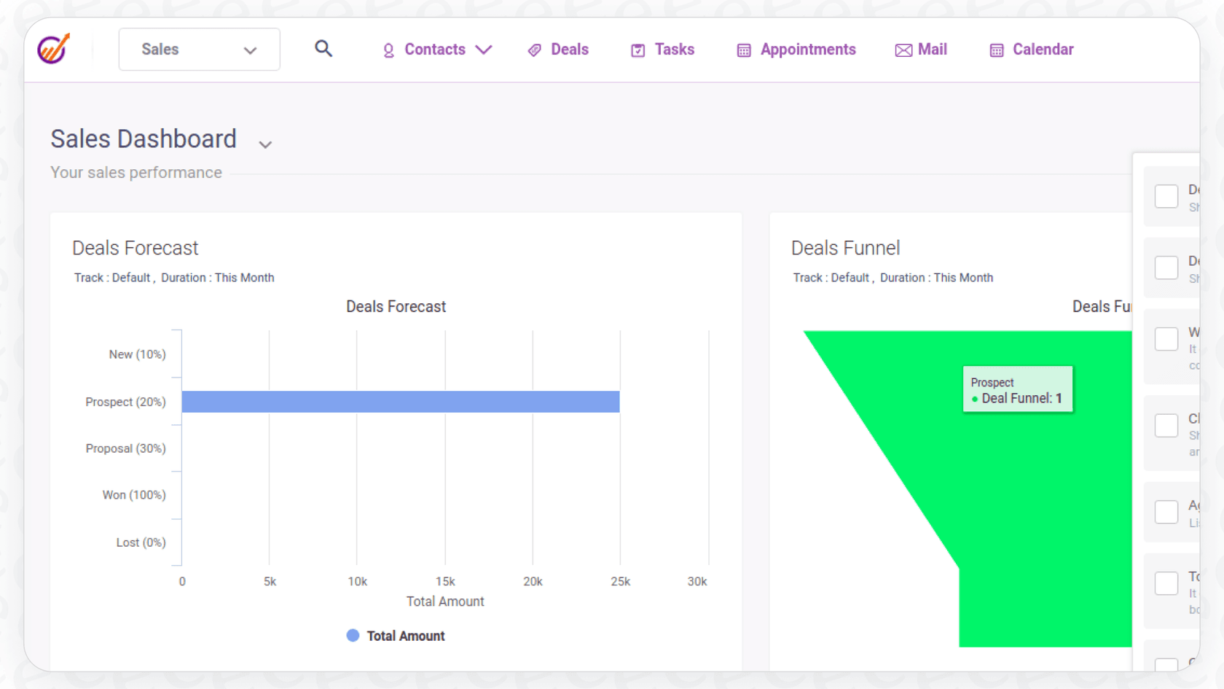The height and width of the screenshot is (689, 1224).
Task: Click the blue Total Amount legend swatch
Action: point(353,635)
